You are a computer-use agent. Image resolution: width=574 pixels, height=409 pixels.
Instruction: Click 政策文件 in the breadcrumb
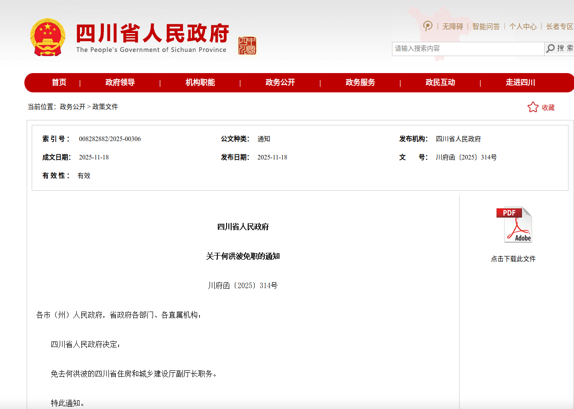point(105,107)
